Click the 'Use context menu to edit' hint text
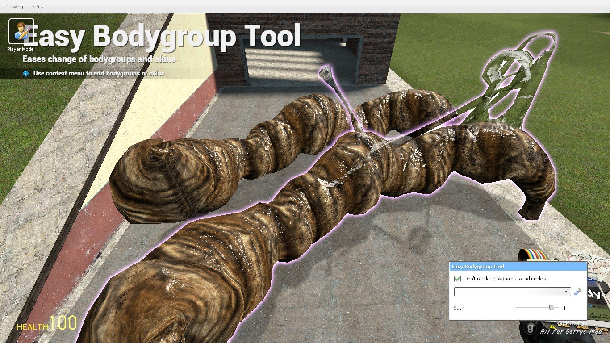The height and width of the screenshot is (343, 610). point(99,73)
